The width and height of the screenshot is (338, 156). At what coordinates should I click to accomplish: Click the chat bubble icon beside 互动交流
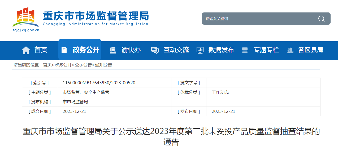click(x=155, y=50)
